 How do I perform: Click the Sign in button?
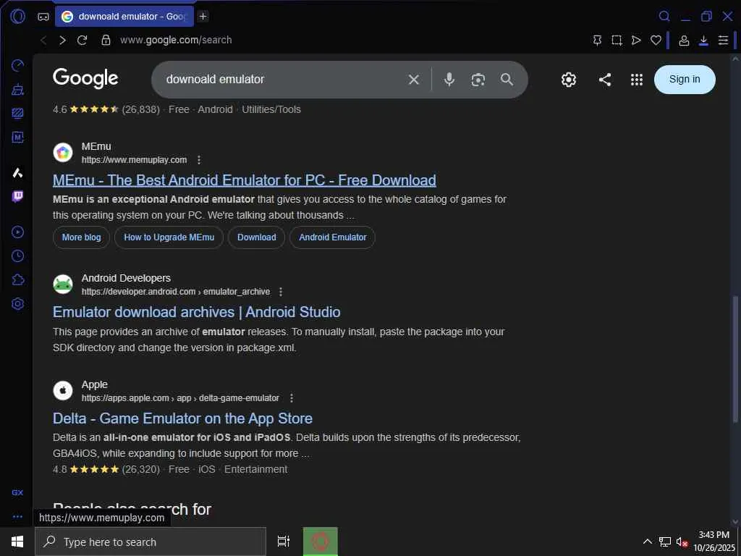coord(685,80)
